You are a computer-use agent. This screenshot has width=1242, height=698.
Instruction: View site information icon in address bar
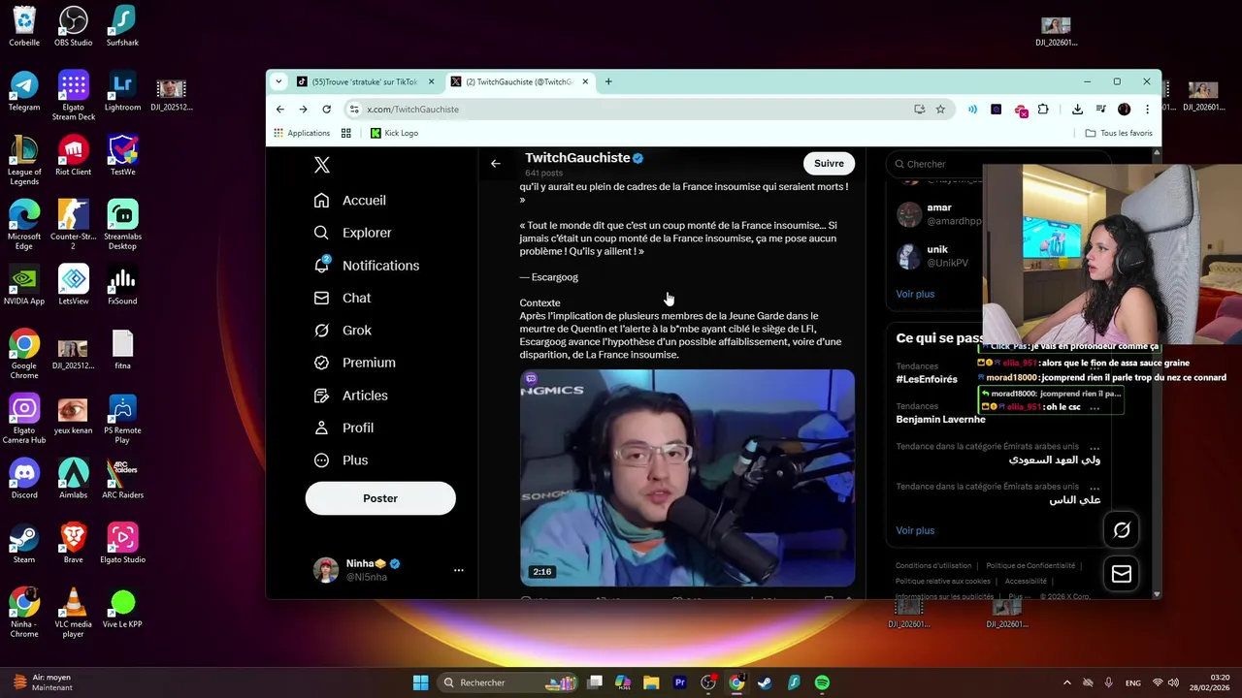tap(354, 110)
